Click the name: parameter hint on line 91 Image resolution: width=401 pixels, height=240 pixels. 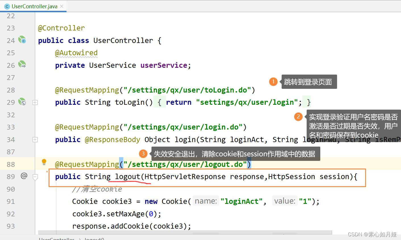pos(206,201)
